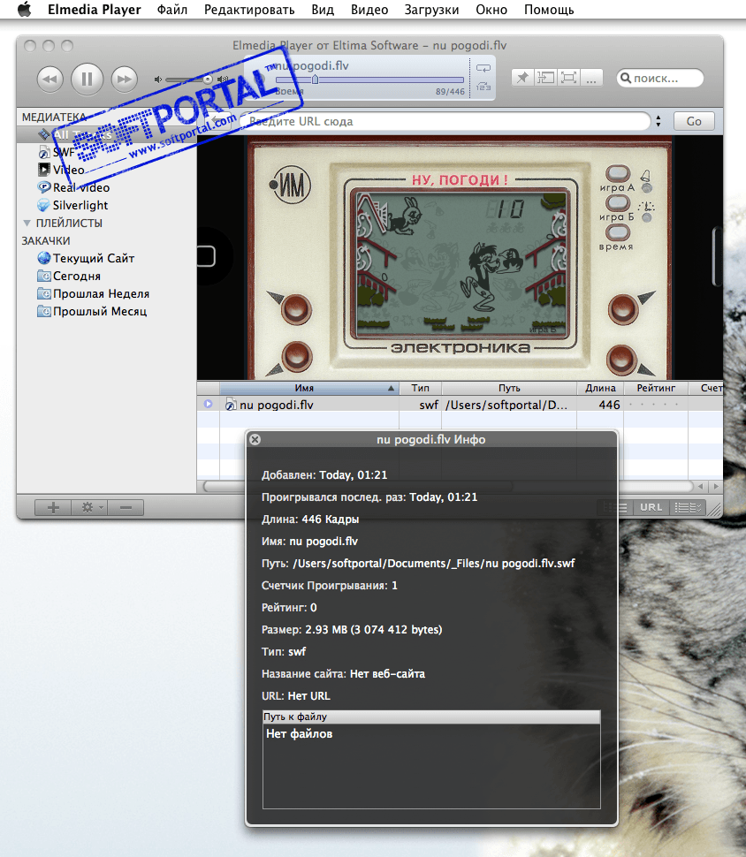The image size is (746, 857).
Task: Toggle the 123 playback order icon
Action: coord(483,87)
